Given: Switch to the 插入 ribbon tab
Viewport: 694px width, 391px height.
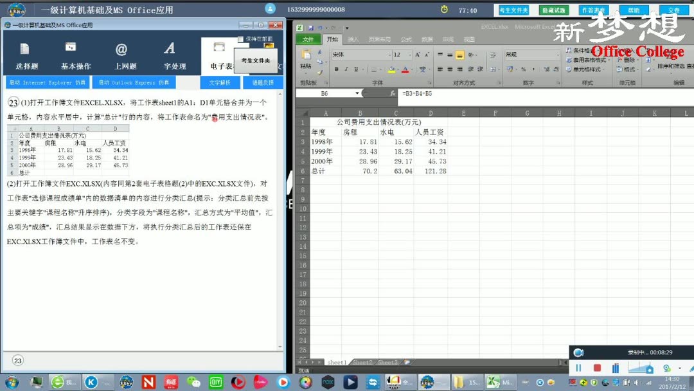Looking at the screenshot, I should 353,40.
